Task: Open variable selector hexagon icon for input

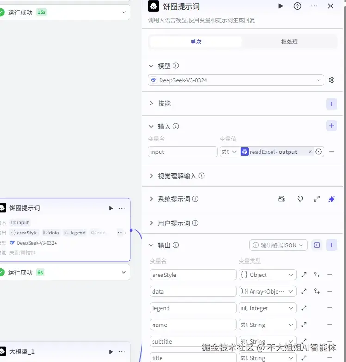Action: (x=319, y=152)
